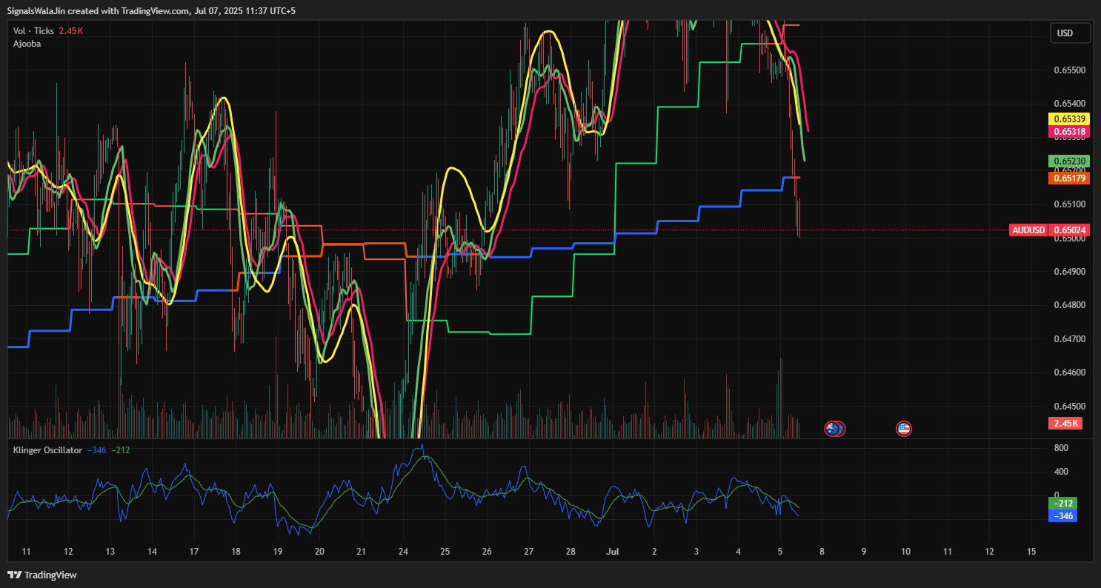Viewport: 1101px width, 588px height.
Task: Click the 0.65500 price axis value
Action: coord(1069,70)
